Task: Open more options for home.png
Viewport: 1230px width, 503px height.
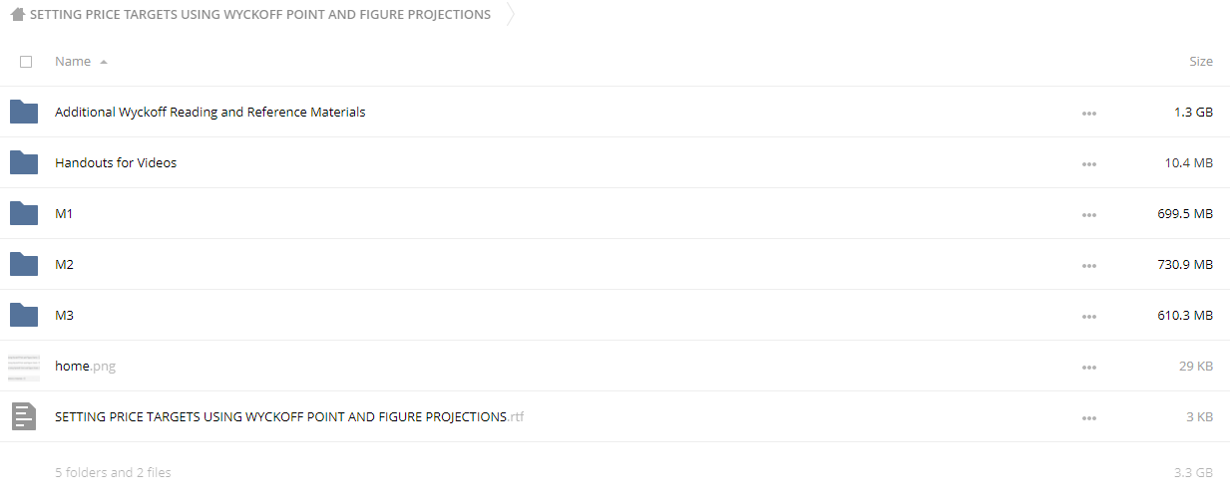Action: click(x=1088, y=367)
